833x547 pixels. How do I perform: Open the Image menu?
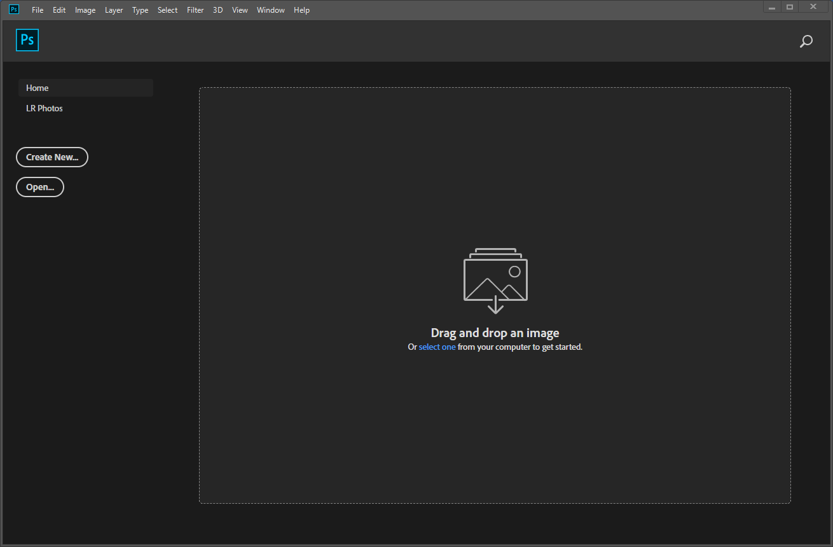[x=85, y=10]
